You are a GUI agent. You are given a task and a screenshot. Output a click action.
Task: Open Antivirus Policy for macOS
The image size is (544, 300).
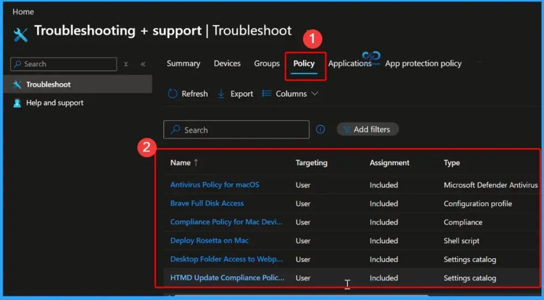pos(215,184)
